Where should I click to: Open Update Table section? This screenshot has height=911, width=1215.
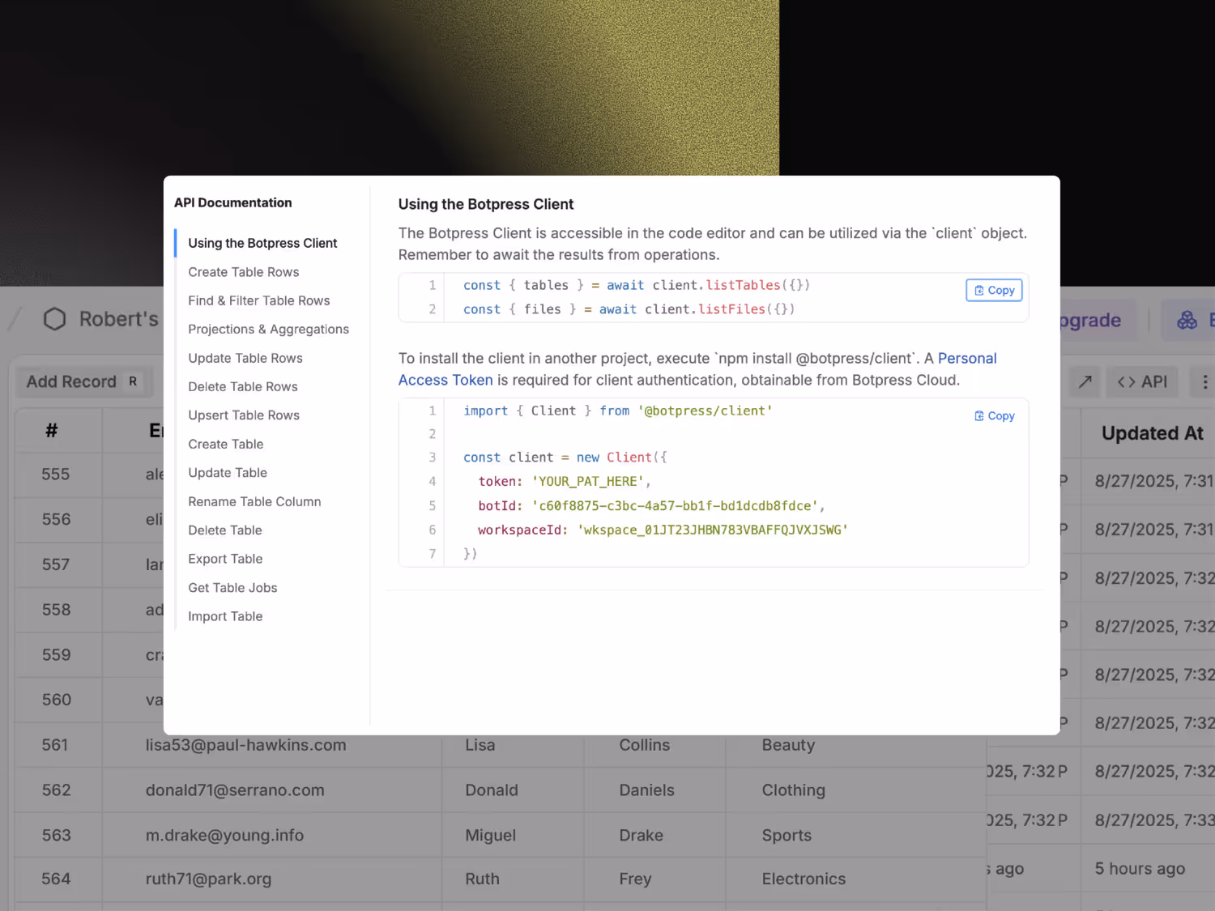[228, 472]
